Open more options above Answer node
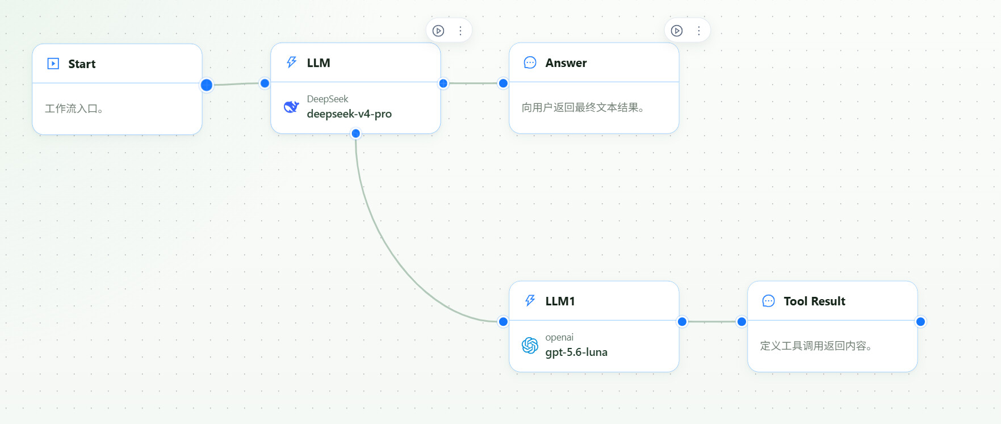This screenshot has width=1001, height=424. (699, 31)
